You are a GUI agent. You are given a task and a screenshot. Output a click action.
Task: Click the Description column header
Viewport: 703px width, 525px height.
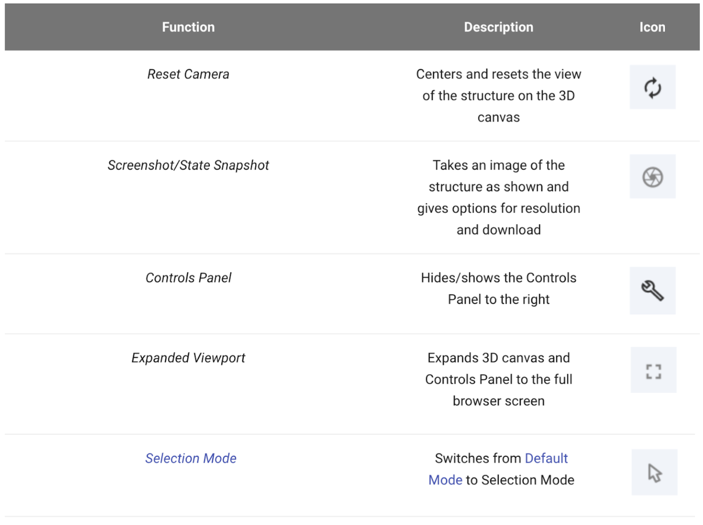point(498,27)
